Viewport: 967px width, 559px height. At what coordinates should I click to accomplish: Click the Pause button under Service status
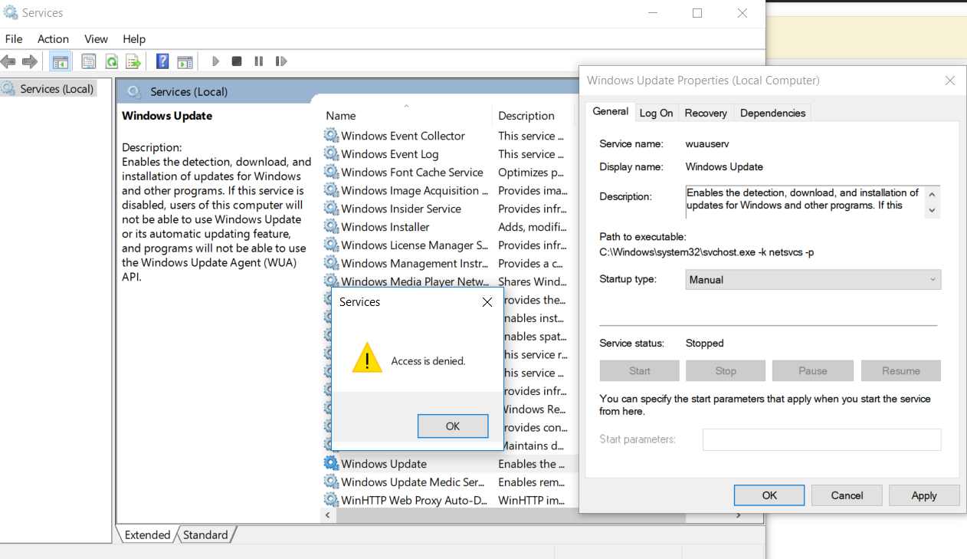813,371
